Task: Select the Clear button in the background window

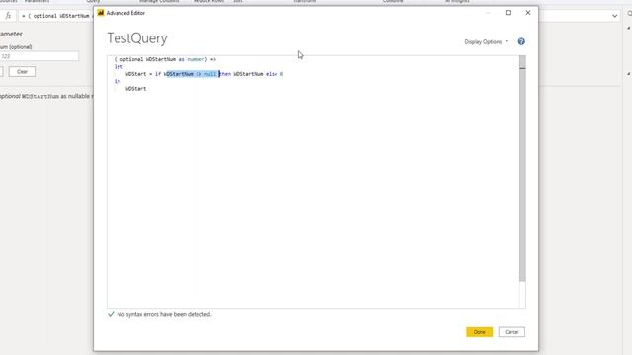Action: tap(22, 72)
